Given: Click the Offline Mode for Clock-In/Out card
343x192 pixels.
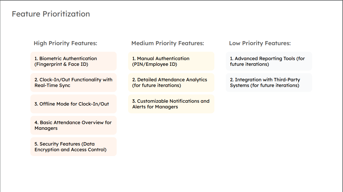Looking at the screenshot, I should [x=73, y=104].
